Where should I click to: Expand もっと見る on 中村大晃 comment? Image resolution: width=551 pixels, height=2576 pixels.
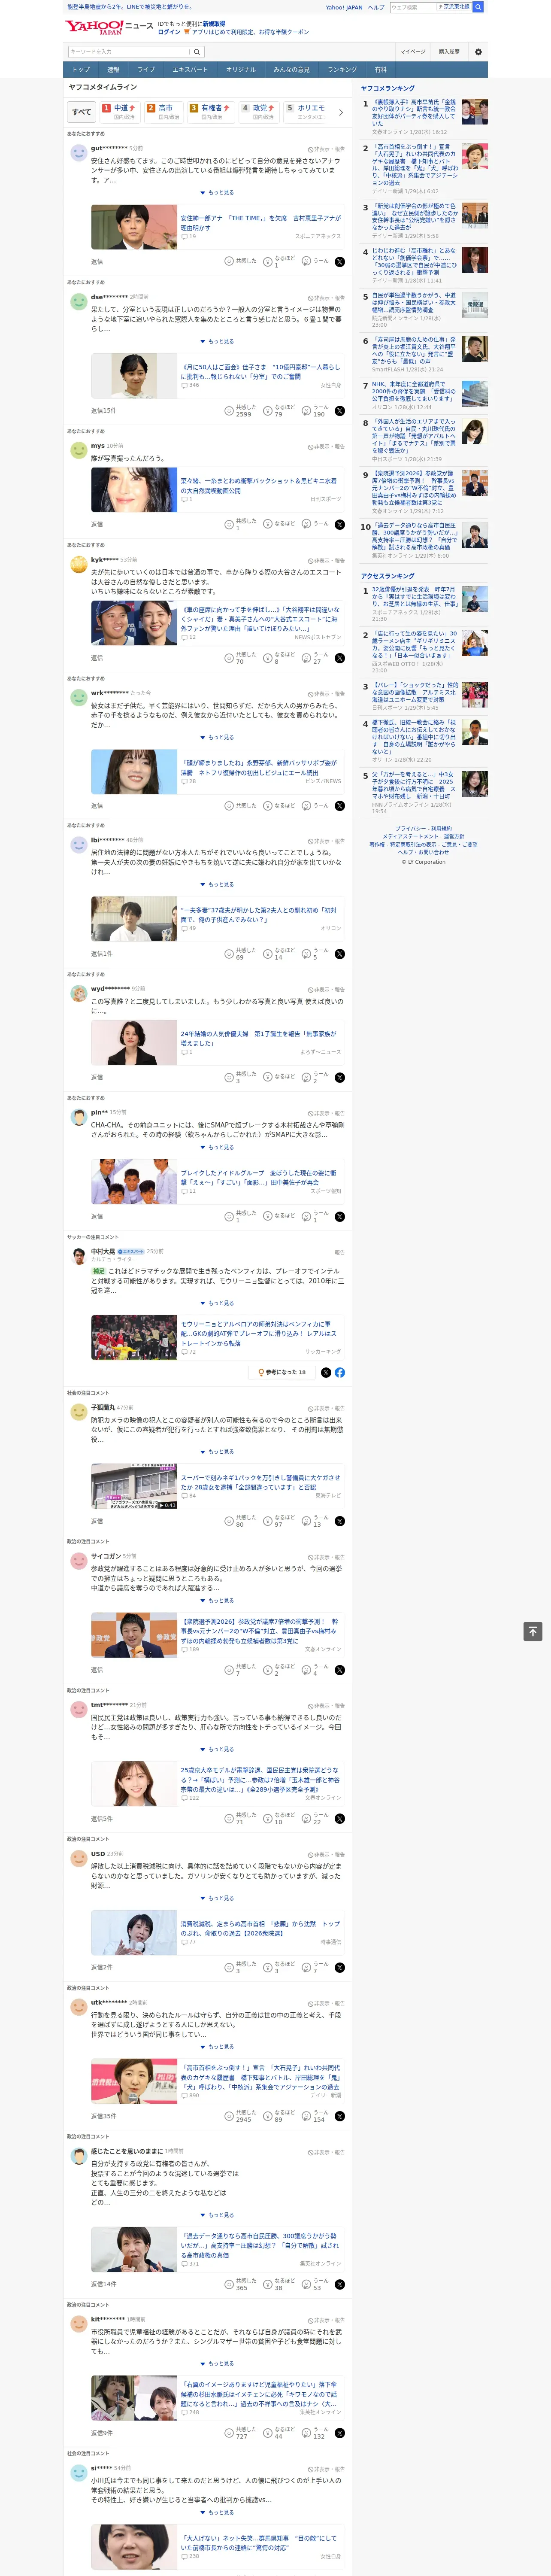pyautogui.click(x=217, y=1303)
